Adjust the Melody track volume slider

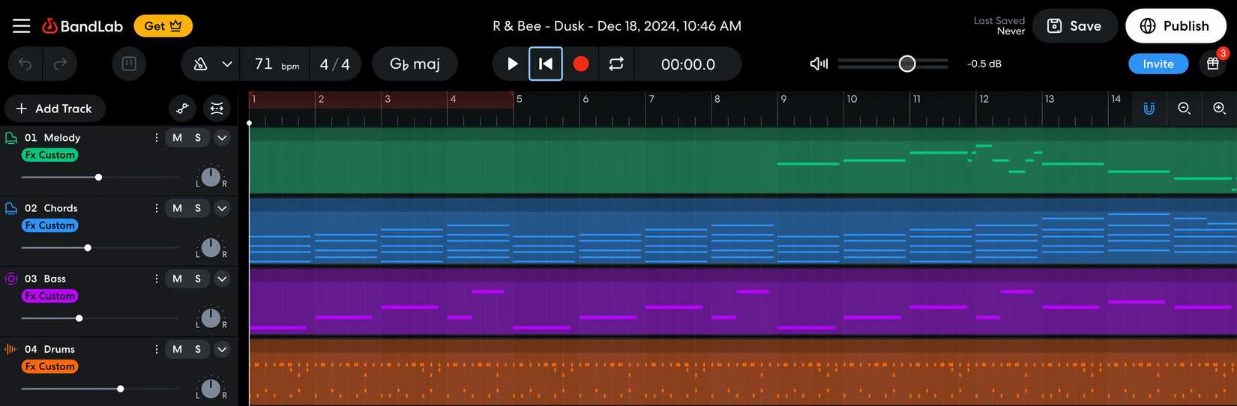(98, 178)
